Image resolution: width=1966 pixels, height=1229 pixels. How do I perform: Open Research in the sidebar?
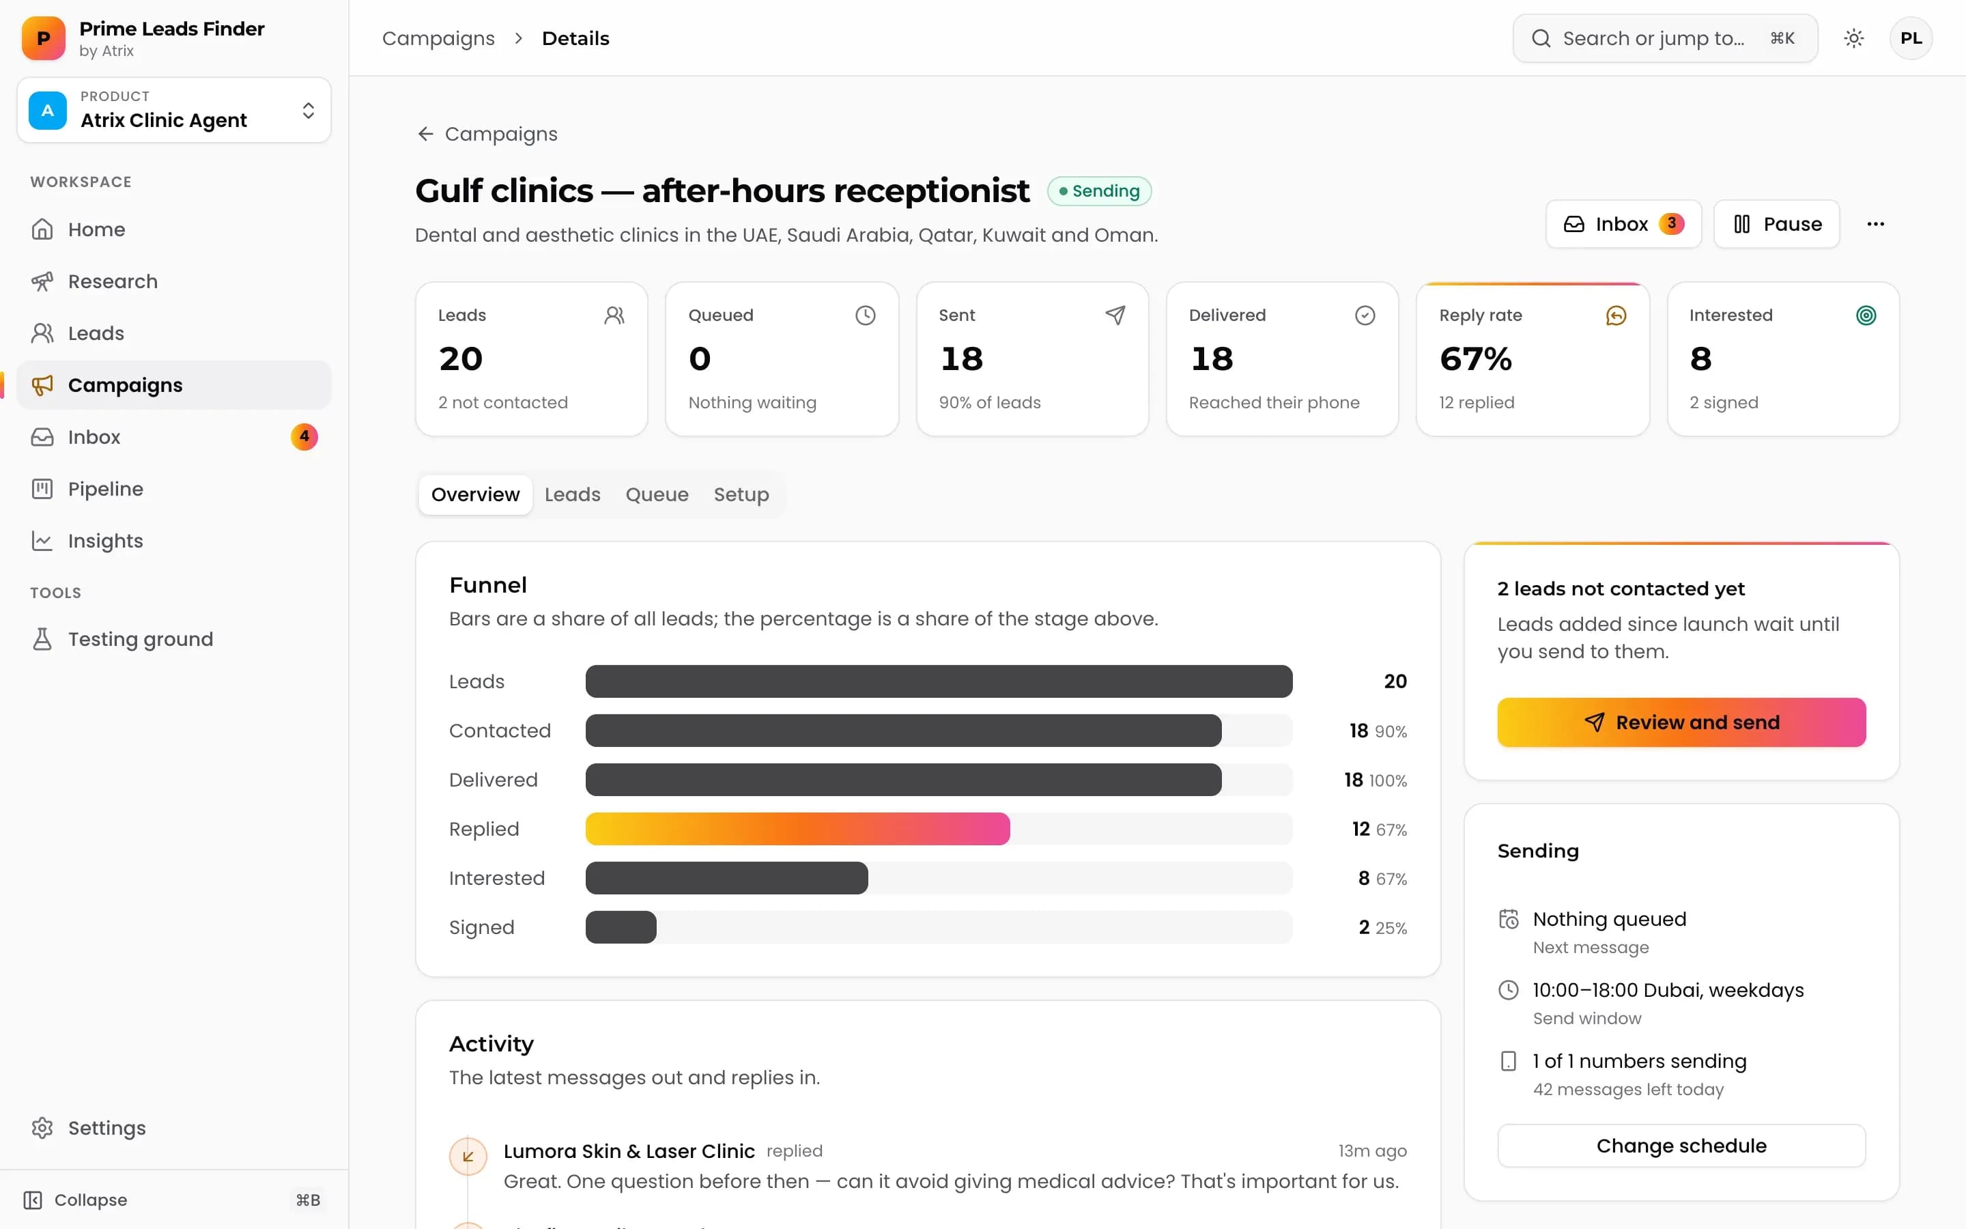click(x=174, y=281)
